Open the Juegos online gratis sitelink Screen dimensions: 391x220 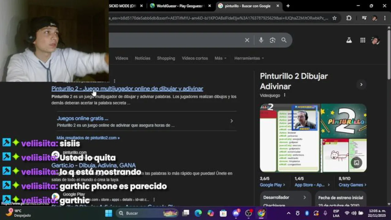(x=83, y=118)
